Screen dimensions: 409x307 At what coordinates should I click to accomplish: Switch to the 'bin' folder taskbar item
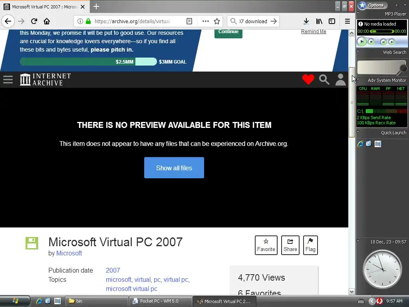[97, 301]
